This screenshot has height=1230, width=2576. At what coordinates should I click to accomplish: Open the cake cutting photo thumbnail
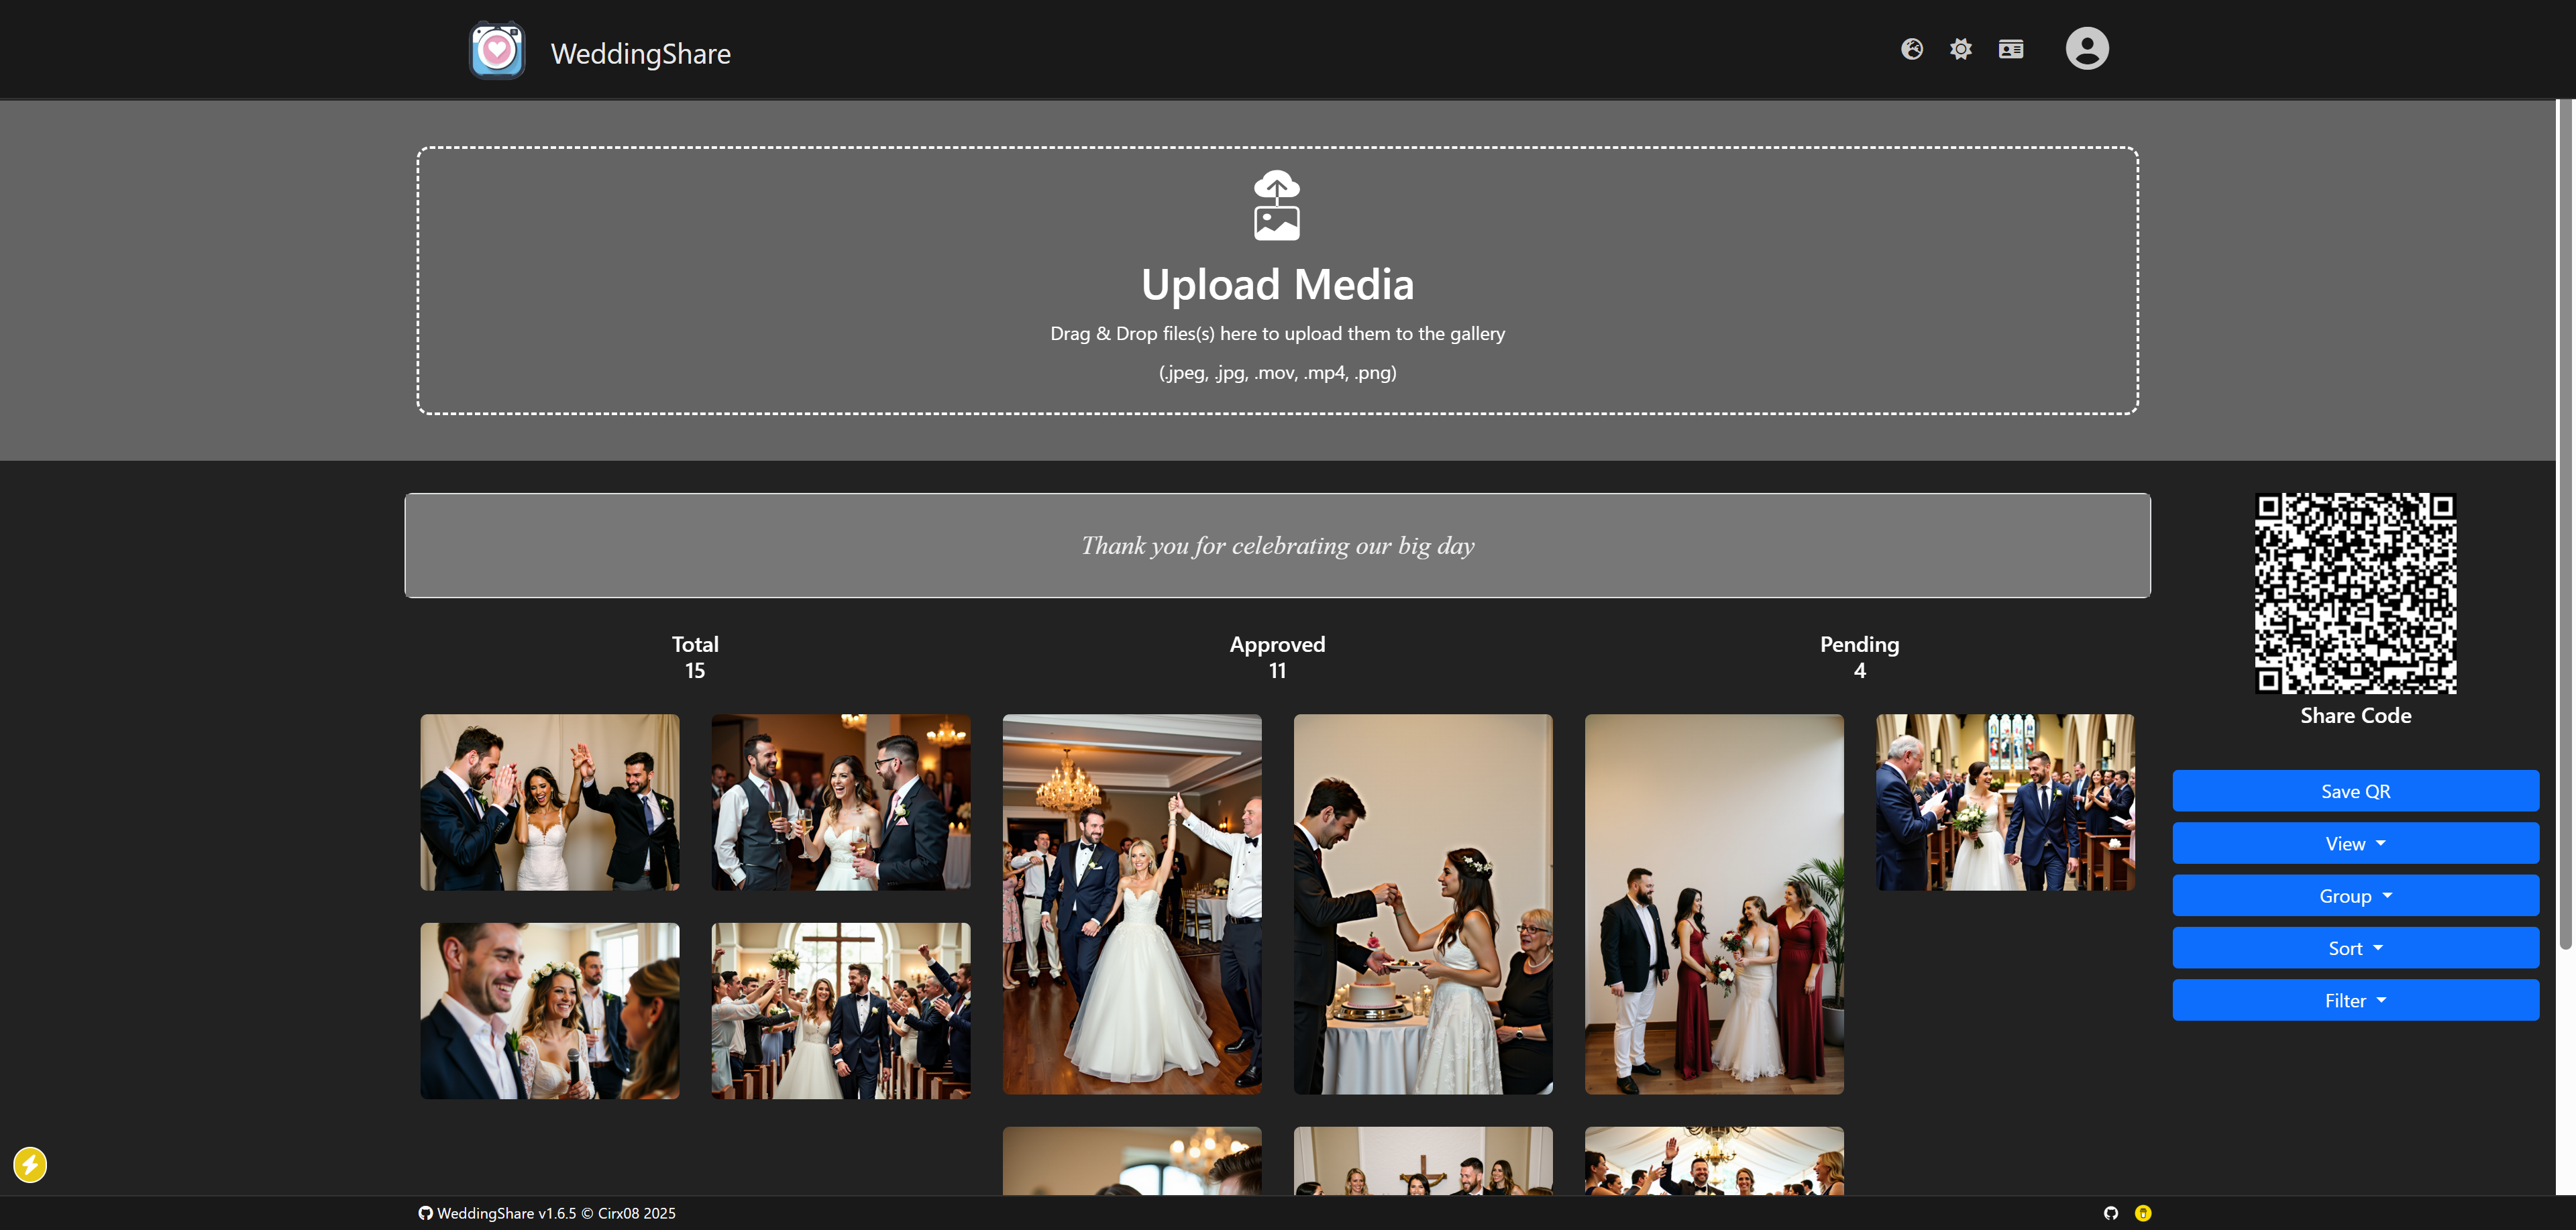[1422, 903]
